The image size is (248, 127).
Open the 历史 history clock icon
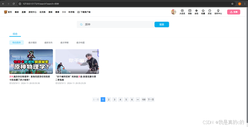(x=210, y=11)
